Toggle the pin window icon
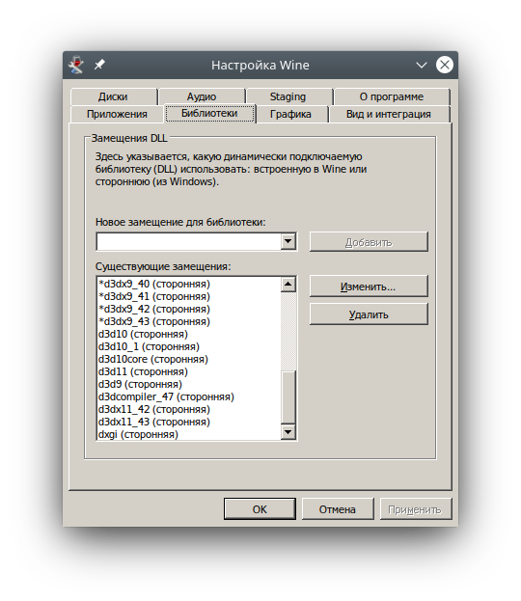 click(99, 65)
